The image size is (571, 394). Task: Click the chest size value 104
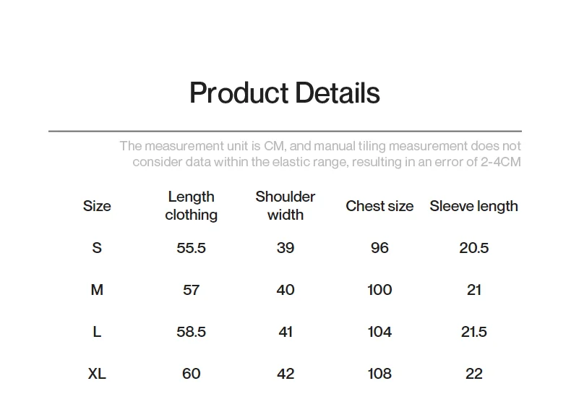coord(379,332)
